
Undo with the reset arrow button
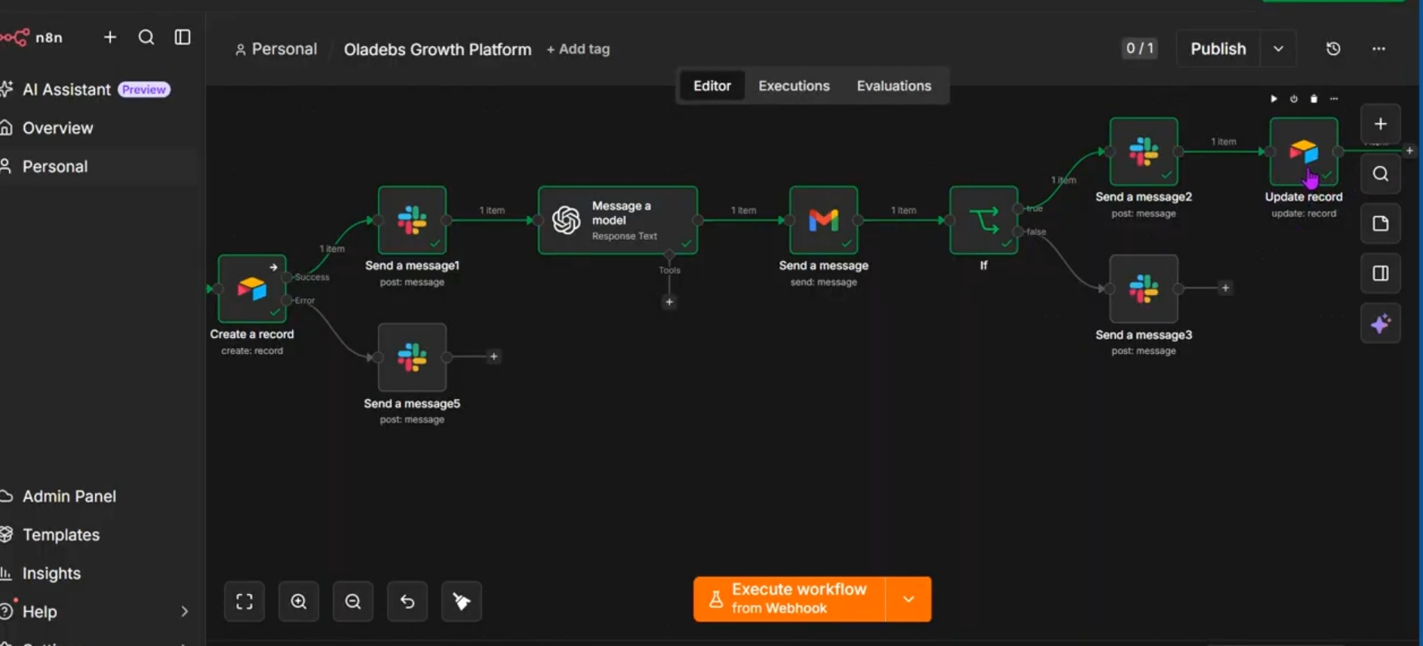[x=407, y=601]
